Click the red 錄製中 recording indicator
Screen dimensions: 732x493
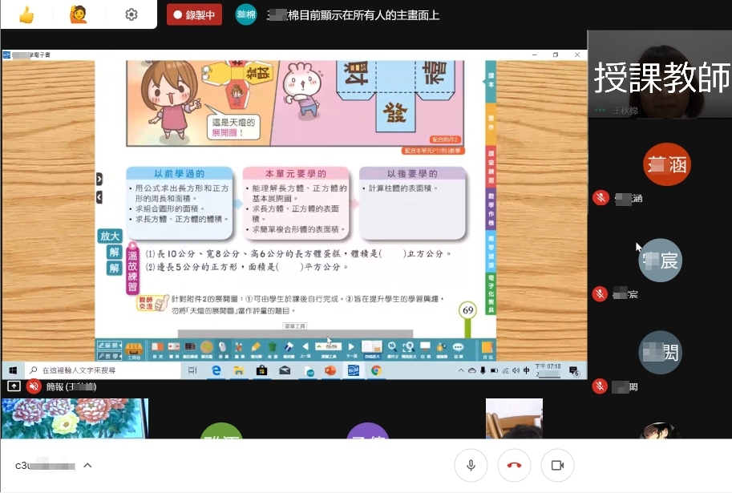(x=194, y=14)
